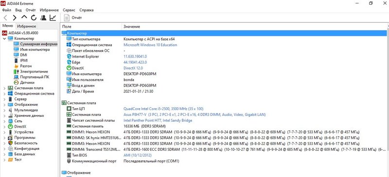
Task: Select AIDA64 v5.99.4900 root node
Action: [x=23, y=33]
